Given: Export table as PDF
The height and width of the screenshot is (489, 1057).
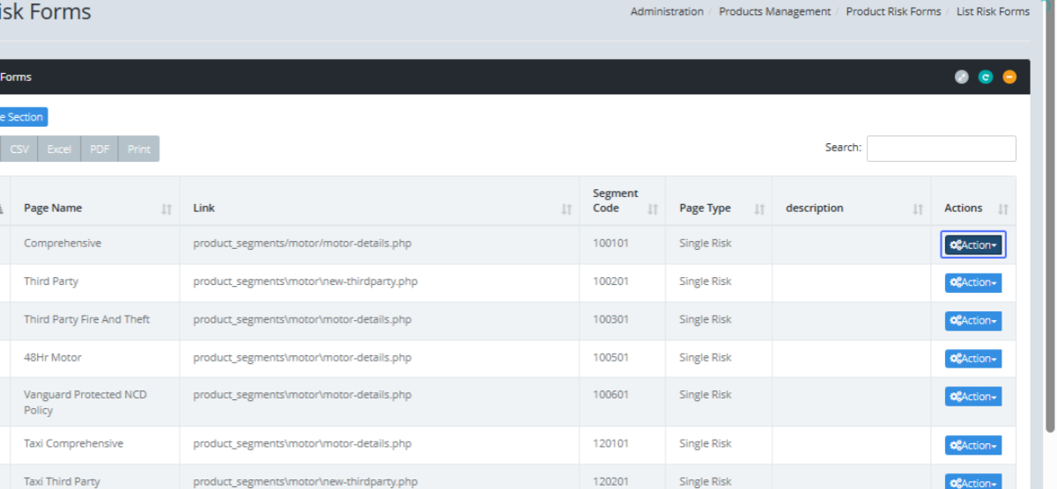Looking at the screenshot, I should (100, 149).
